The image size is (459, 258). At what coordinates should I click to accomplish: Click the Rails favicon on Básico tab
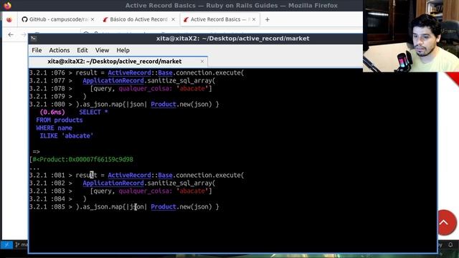click(x=105, y=19)
